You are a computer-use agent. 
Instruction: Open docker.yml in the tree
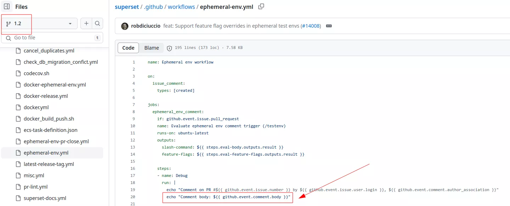click(36, 107)
